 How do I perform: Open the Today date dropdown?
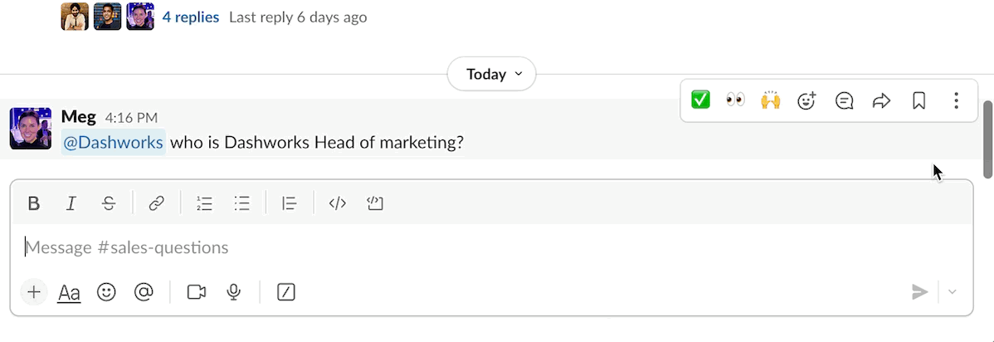click(492, 74)
